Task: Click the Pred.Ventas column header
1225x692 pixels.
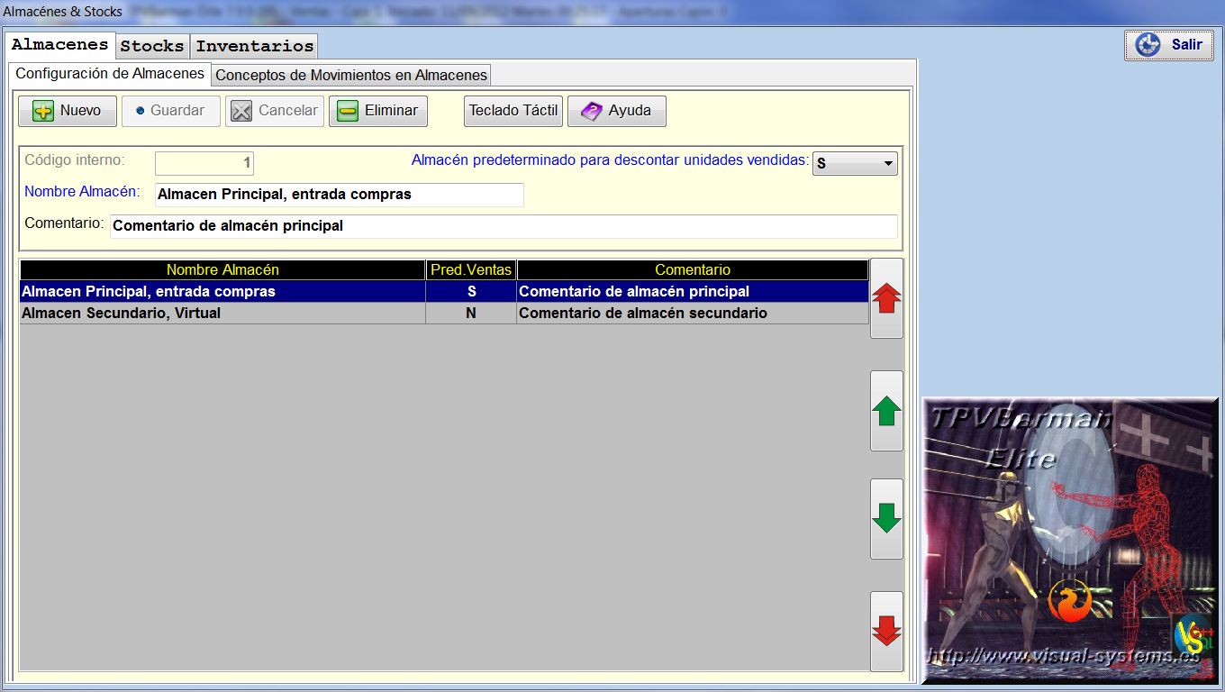Action: [471, 269]
